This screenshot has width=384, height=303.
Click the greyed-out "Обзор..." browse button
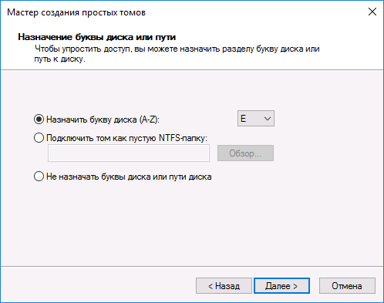point(245,153)
